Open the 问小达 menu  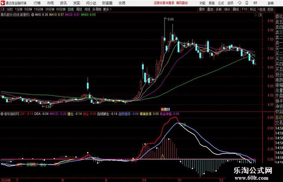(x=91, y=3)
